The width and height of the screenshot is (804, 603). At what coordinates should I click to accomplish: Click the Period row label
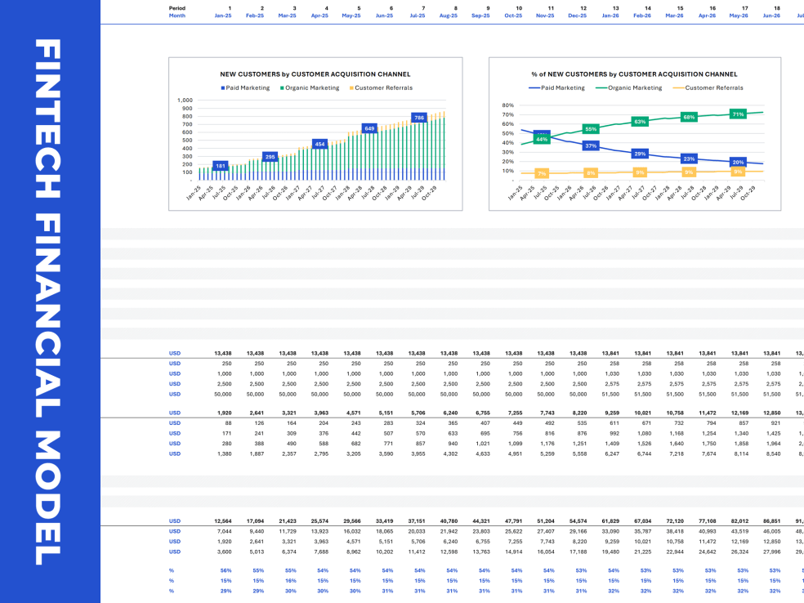click(x=176, y=7)
